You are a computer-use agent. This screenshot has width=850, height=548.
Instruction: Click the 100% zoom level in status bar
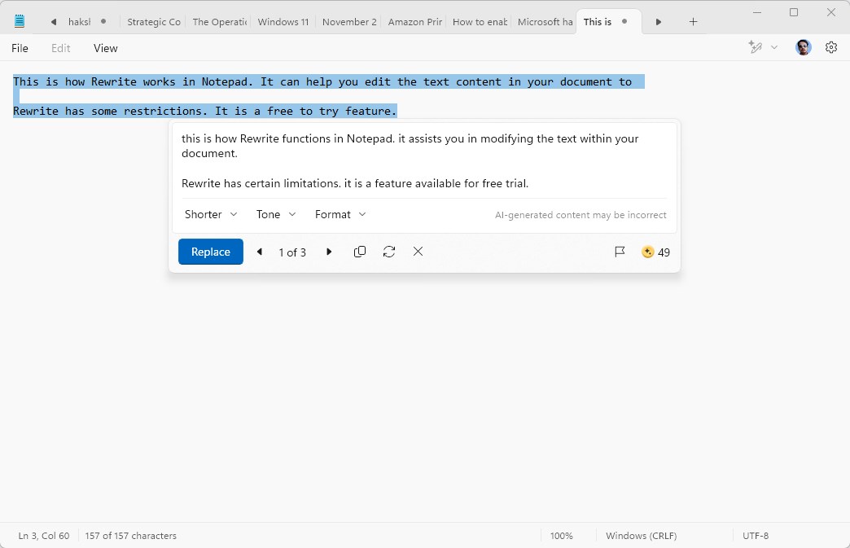tap(561, 536)
